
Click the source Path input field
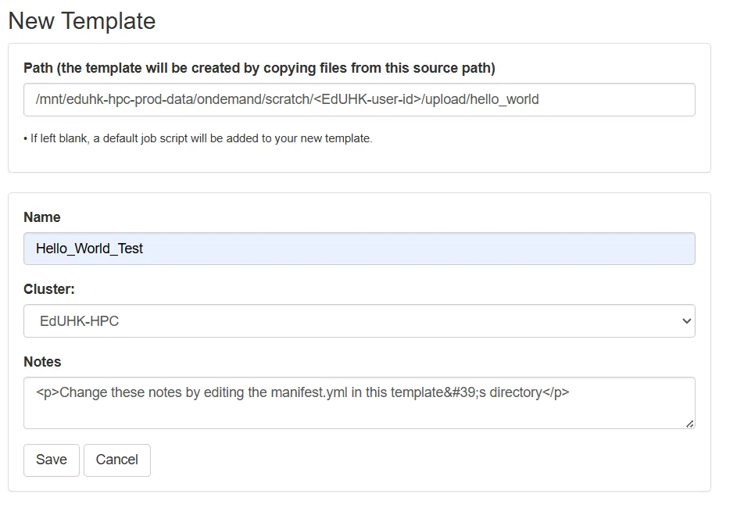tap(359, 100)
